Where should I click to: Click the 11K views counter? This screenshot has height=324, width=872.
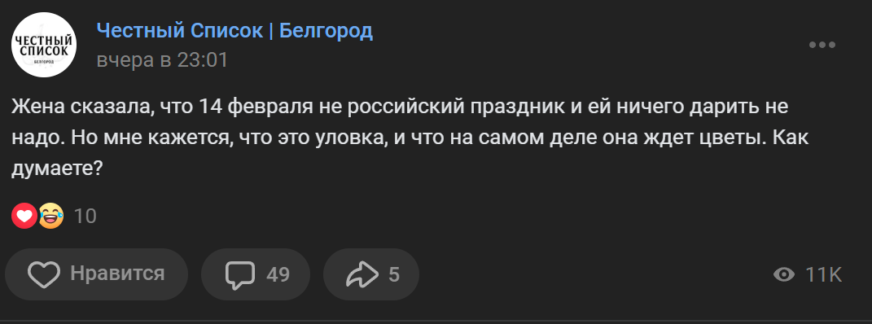click(x=824, y=274)
